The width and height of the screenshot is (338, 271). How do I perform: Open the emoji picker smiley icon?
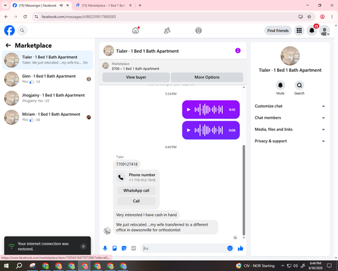(x=230, y=249)
